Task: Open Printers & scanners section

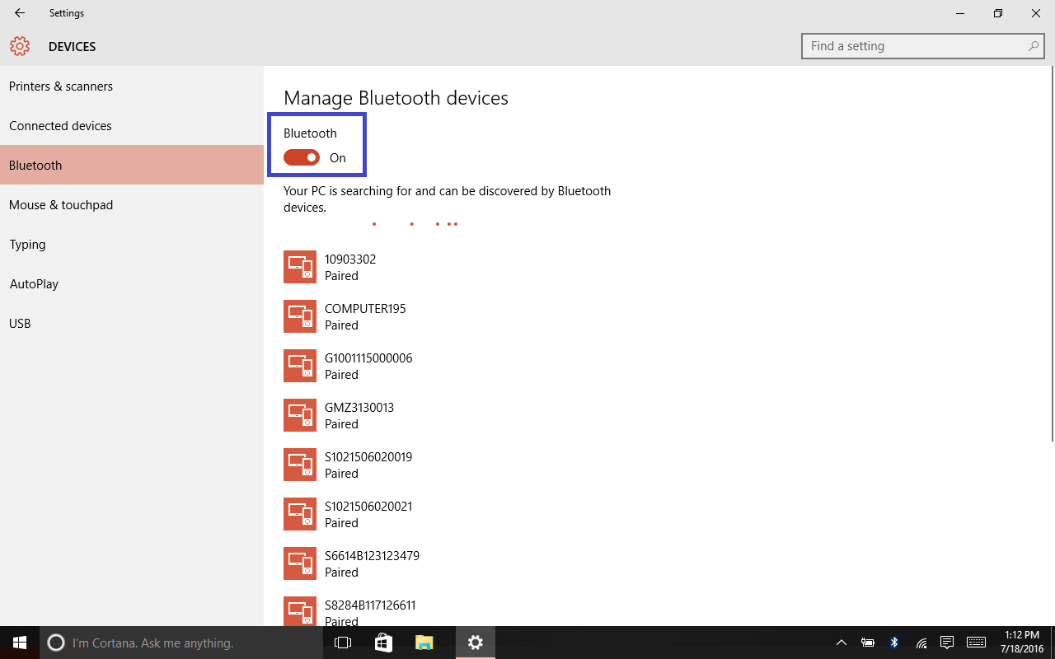Action: [x=61, y=86]
